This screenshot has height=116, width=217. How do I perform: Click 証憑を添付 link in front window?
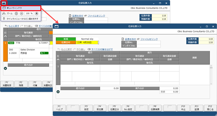coord(130,39)
